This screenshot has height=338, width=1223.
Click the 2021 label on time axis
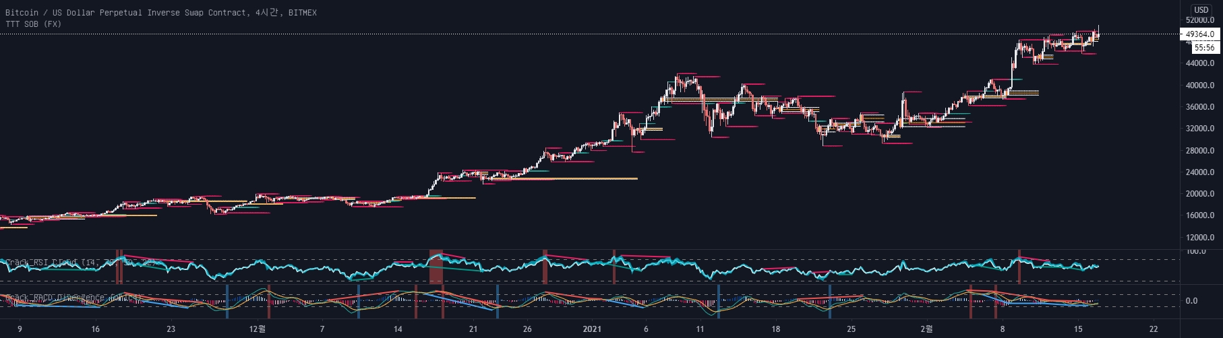[592, 329]
